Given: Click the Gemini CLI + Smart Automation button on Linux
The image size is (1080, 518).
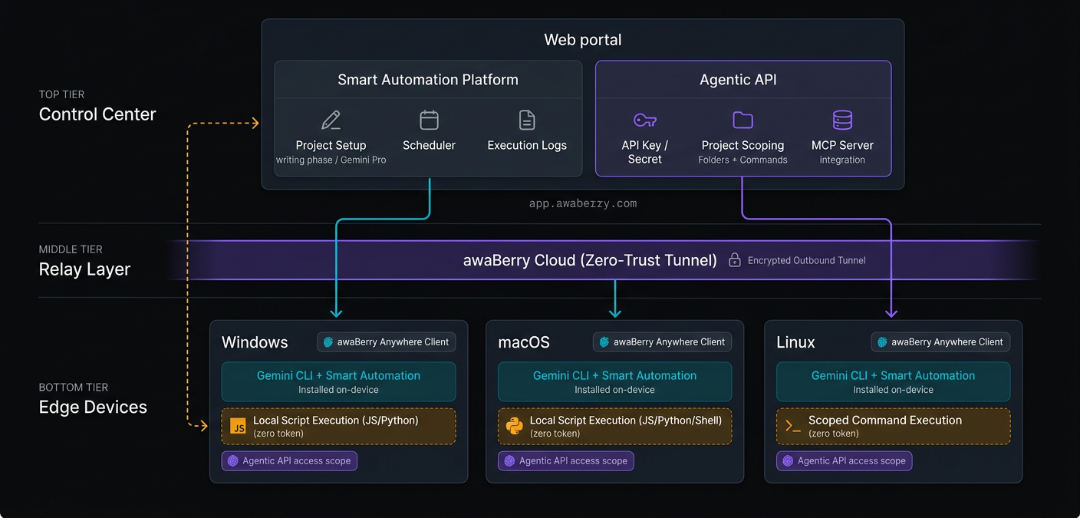Looking at the screenshot, I should 892,381.
